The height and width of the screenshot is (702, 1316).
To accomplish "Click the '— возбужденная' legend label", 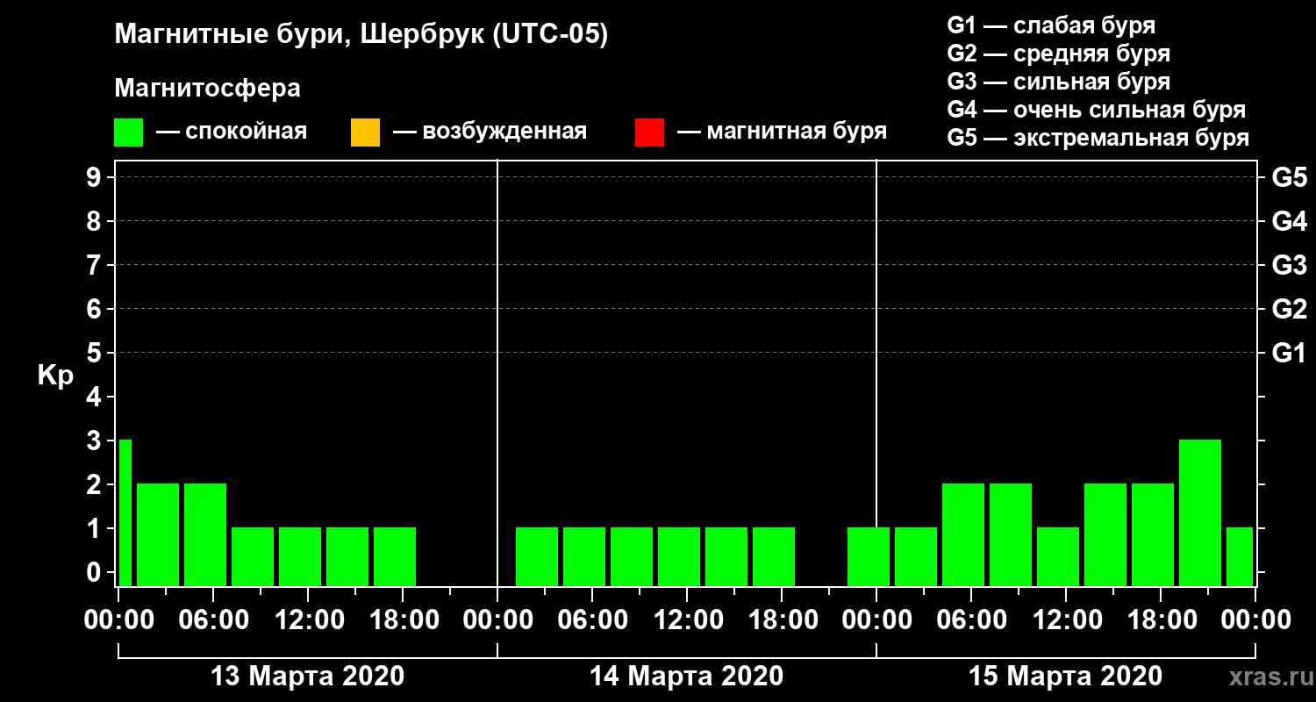I will click(x=489, y=132).
